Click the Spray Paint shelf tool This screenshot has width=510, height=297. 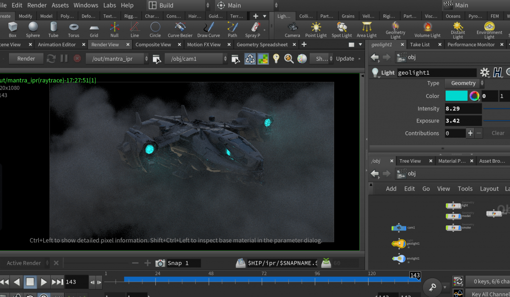click(x=253, y=29)
